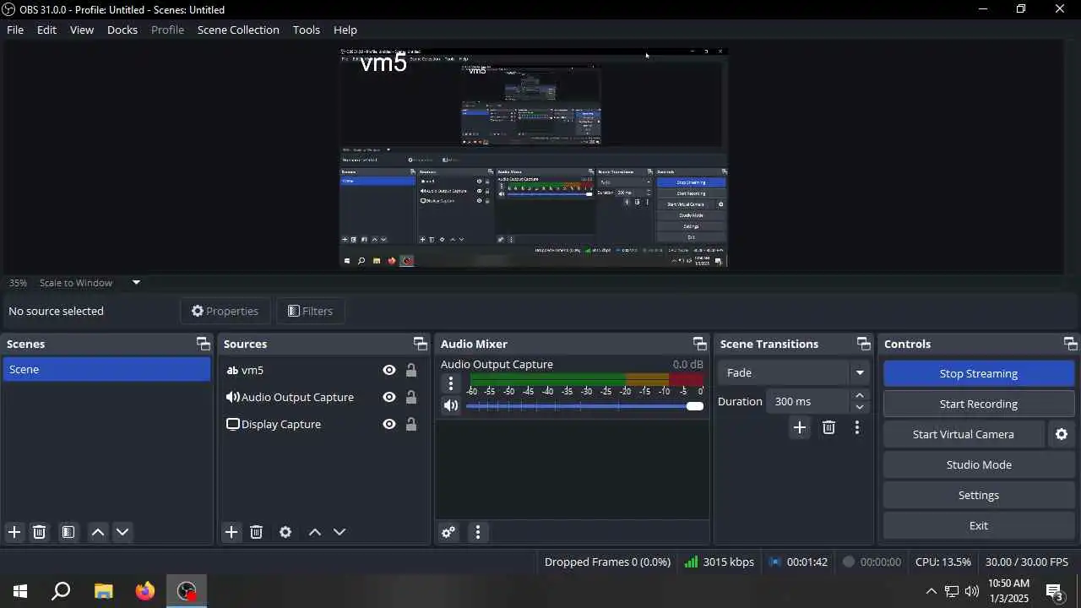Open the Tools menu

pyautogui.click(x=307, y=30)
